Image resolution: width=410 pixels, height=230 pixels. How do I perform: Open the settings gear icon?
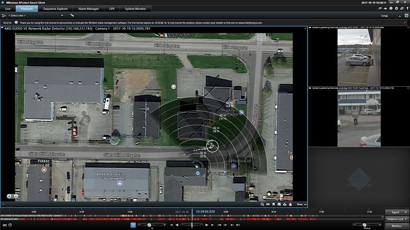pos(396,8)
